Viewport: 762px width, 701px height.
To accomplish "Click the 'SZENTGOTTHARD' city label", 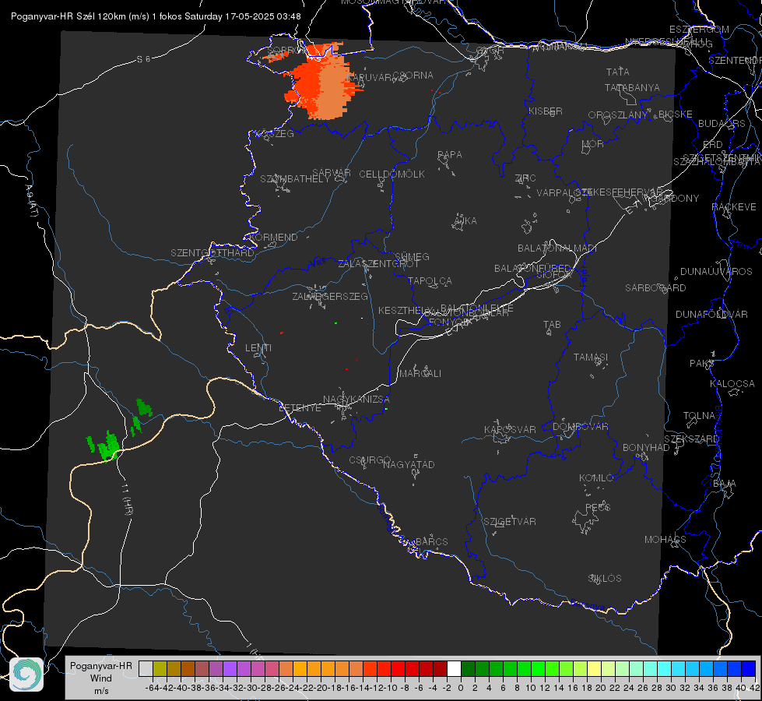I will pos(212,253).
